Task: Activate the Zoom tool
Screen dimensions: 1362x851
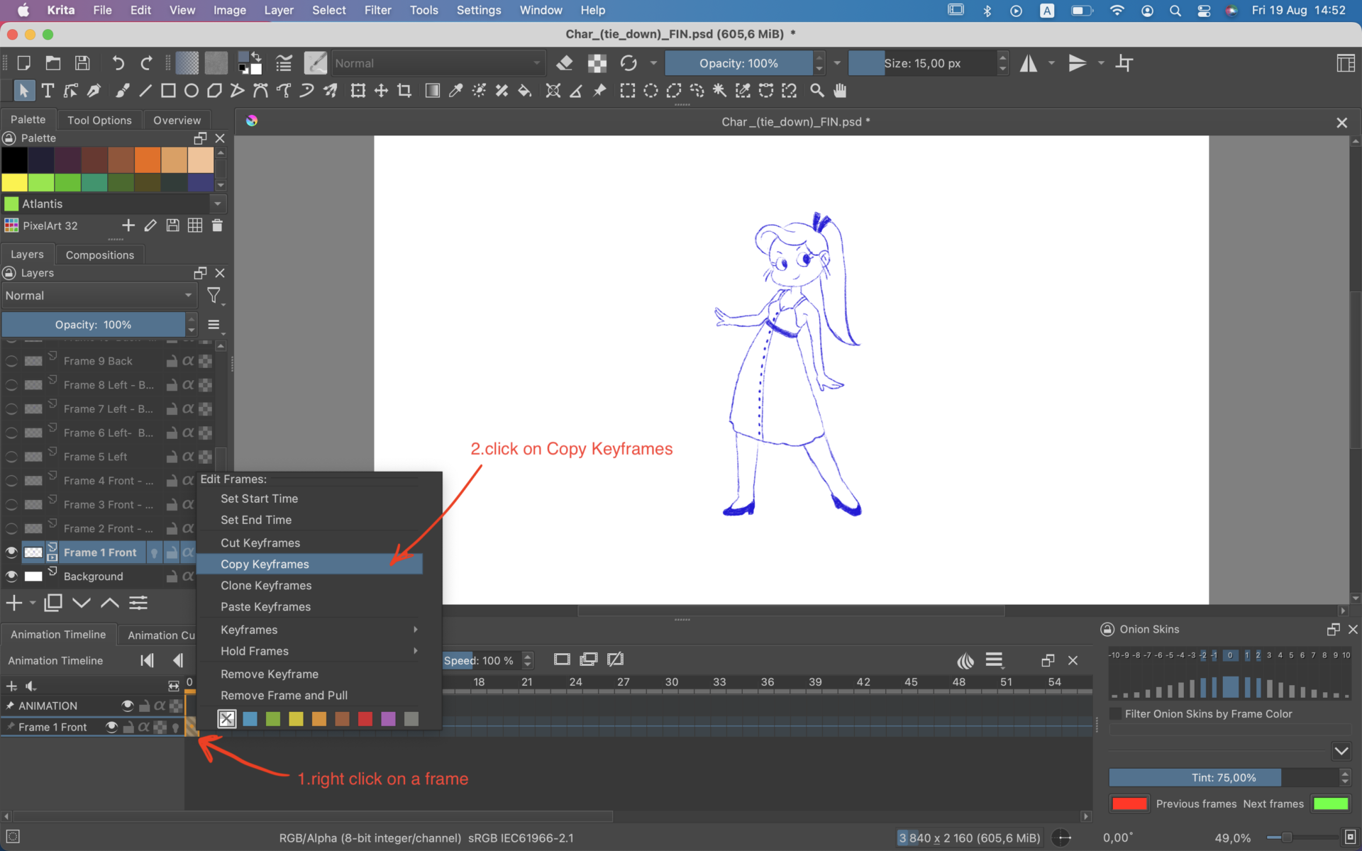Action: pos(816,90)
